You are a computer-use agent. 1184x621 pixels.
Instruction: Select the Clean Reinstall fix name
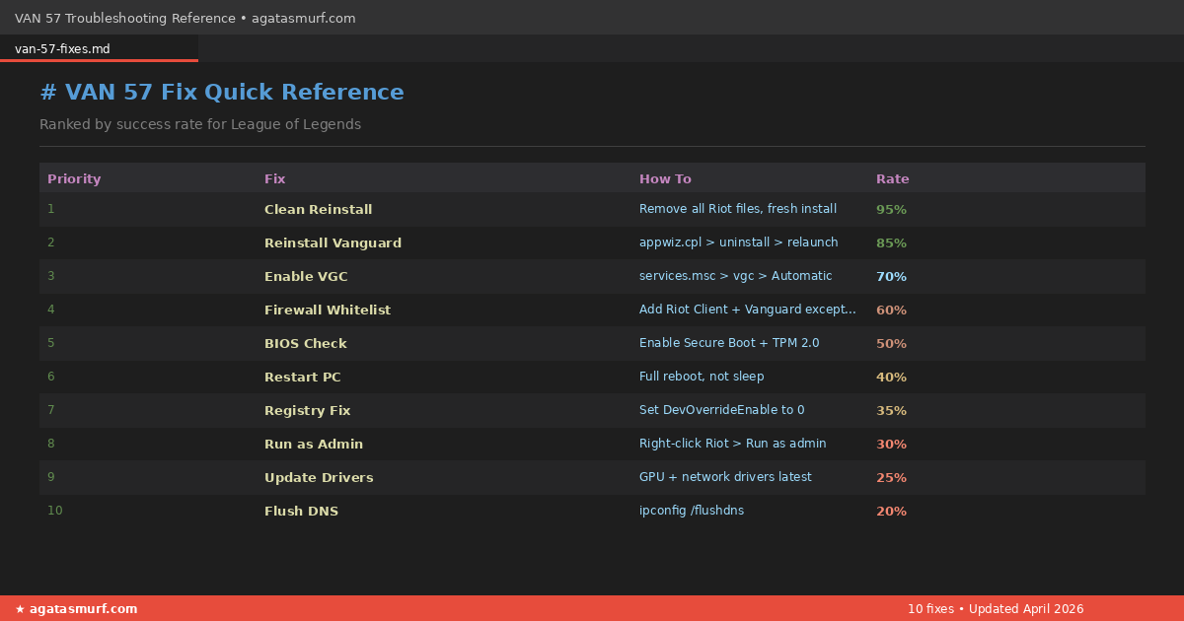coord(318,210)
